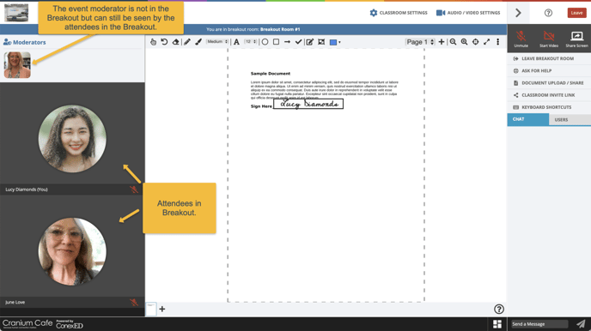Click the top-right help question mark
Viewport: 591px width, 331px height.
click(548, 13)
